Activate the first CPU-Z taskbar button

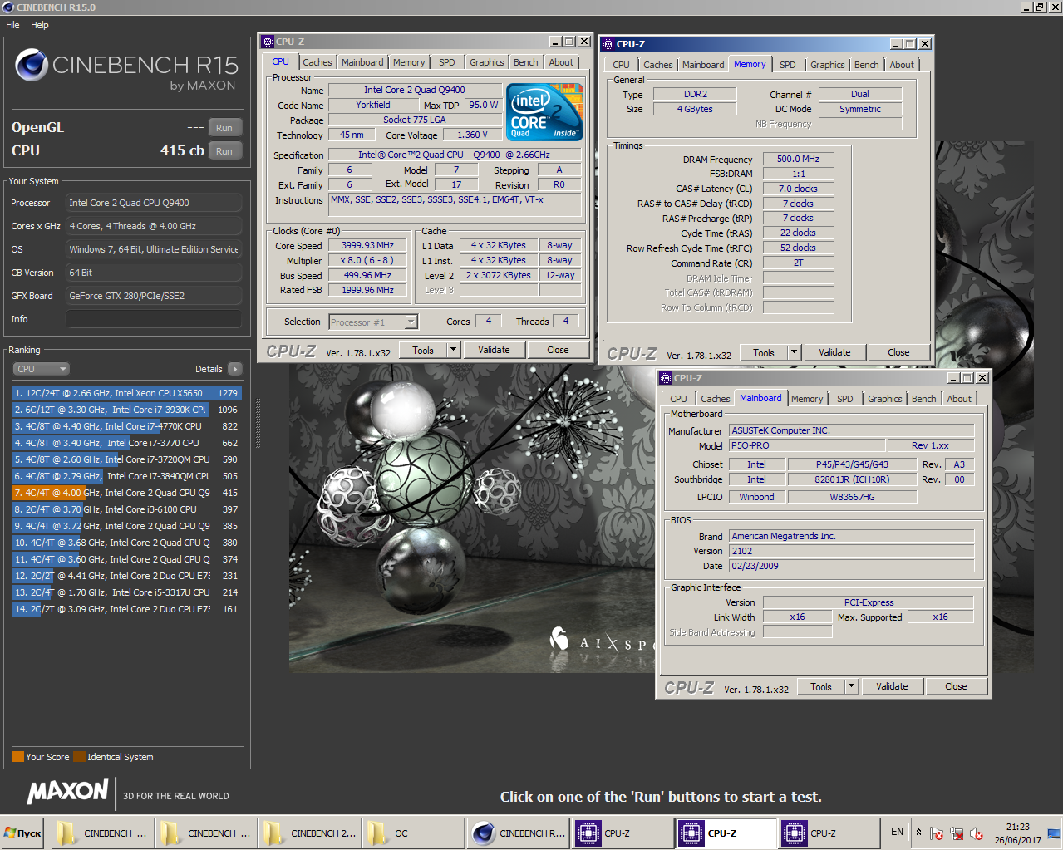click(623, 833)
